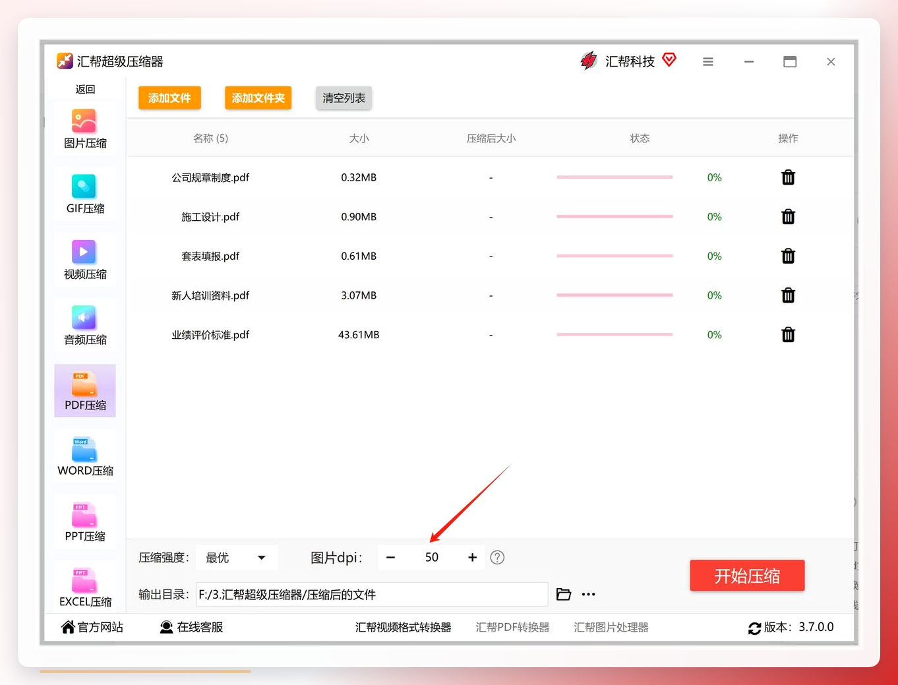Image resolution: width=898 pixels, height=685 pixels.
Task: Select the file row 新人培训资料.pdf
Action: click(x=490, y=295)
